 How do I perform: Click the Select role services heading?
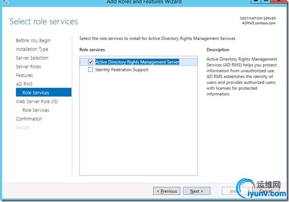pos(44,22)
